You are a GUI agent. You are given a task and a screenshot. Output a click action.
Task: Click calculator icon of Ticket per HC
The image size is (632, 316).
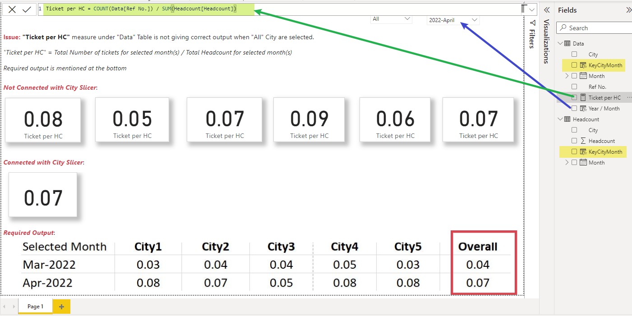pyautogui.click(x=583, y=97)
